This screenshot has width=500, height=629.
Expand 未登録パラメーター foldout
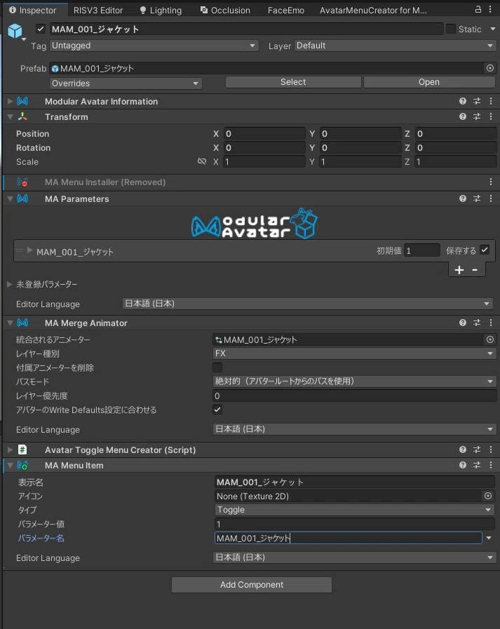[10, 284]
